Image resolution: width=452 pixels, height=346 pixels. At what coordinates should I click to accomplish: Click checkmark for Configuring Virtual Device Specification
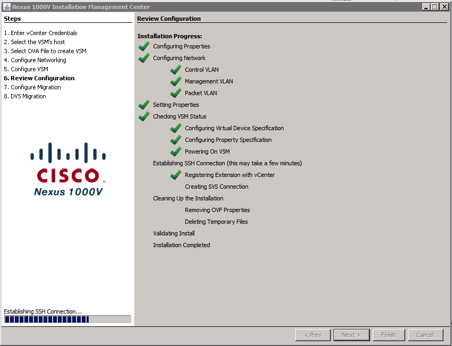(x=176, y=128)
